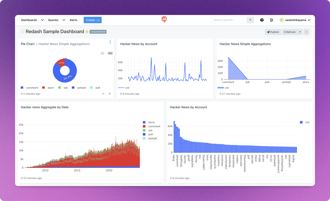Viewport: 330px width, 201px height.
Task: Go to Alerts
Action: tap(73, 20)
